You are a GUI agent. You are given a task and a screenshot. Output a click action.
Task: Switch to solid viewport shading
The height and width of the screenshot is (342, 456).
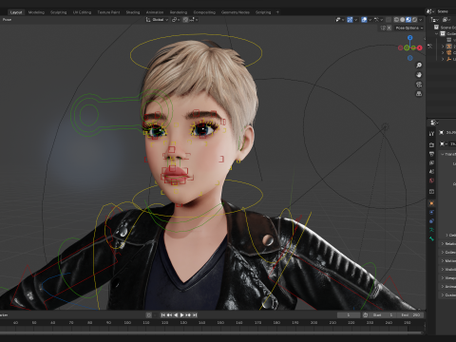pos(403,20)
